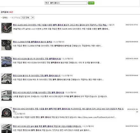Open the 벤츠 GLB35 AMG title link
Image resolution: width=140 pixels, height=133 pixels.
60,25
